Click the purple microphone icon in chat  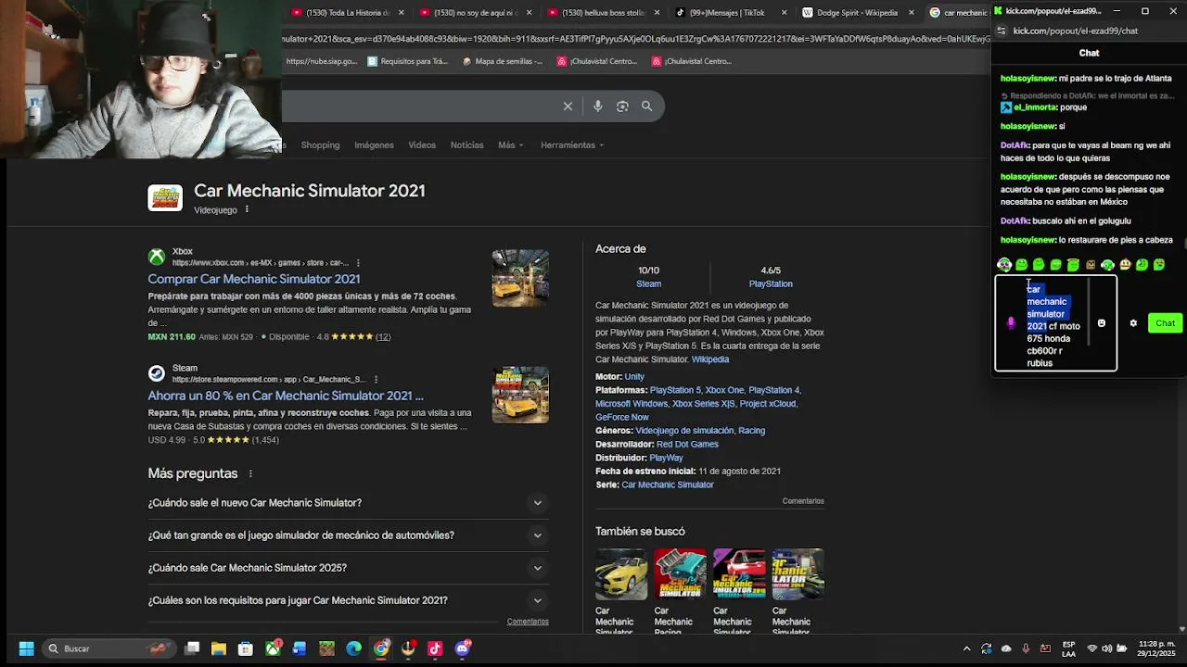coord(1011,323)
